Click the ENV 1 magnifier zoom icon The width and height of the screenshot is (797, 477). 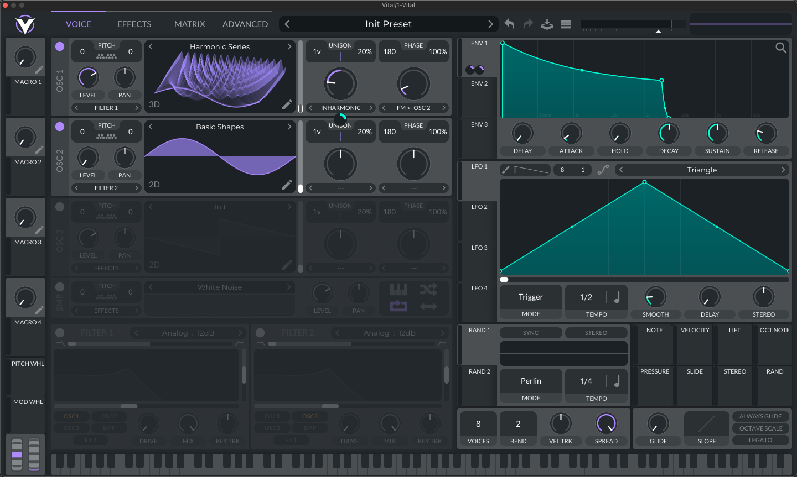[781, 48]
